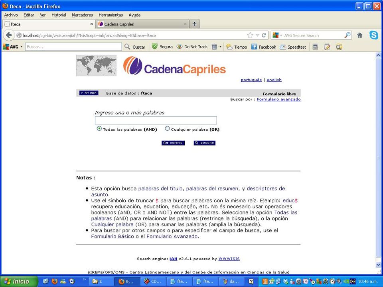383x287 pixels.
Task: Launch Firefox from the quick launch bar
Action: pos(55,281)
